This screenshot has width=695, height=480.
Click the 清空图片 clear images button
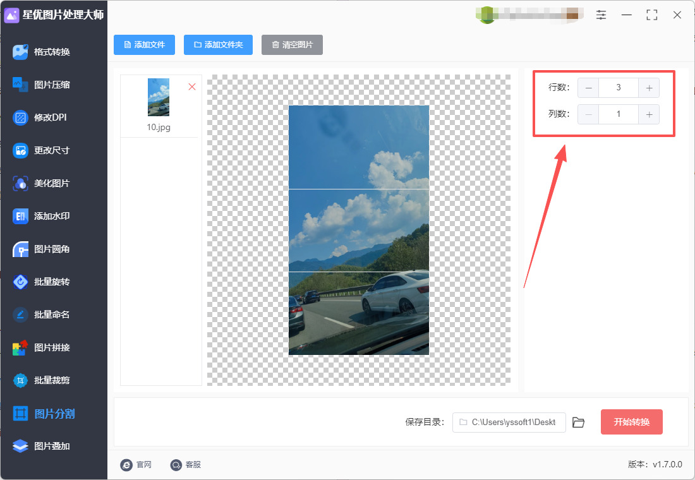pyautogui.click(x=292, y=45)
